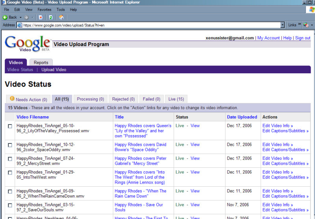Click the Windows flag logo
Image resolution: width=315 pixels, height=219 pixels.
point(311,9)
